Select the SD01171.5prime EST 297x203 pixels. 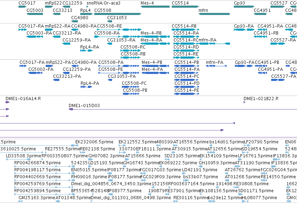[240, 194]
